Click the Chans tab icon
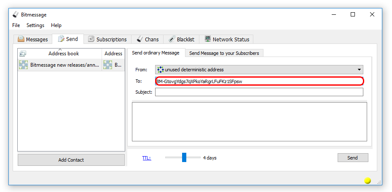 pyautogui.click(x=140, y=39)
